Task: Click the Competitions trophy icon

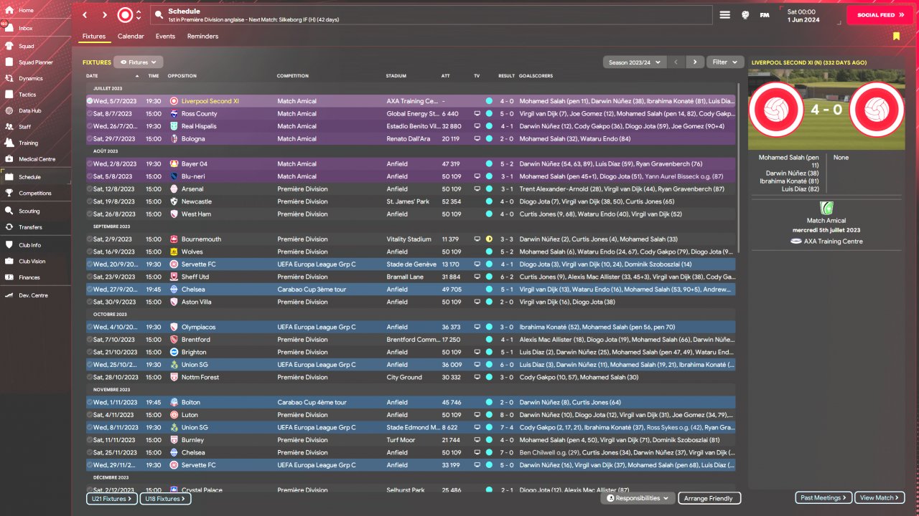Action: tap(9, 193)
